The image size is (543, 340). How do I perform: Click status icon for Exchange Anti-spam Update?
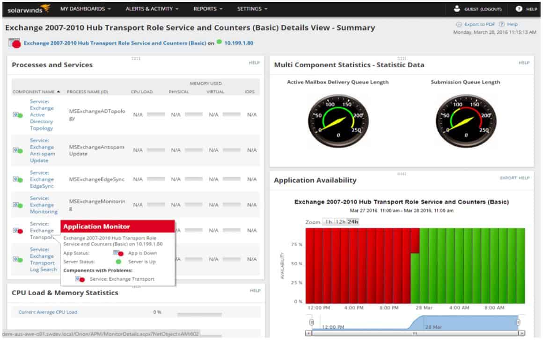tap(18, 150)
